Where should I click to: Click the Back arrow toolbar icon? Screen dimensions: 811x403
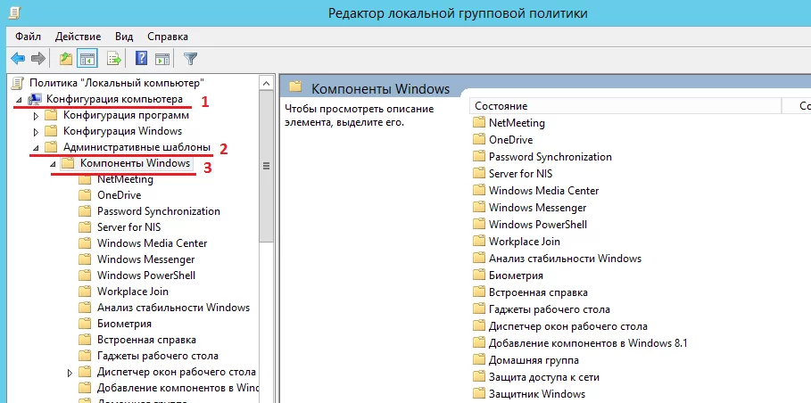[17, 59]
